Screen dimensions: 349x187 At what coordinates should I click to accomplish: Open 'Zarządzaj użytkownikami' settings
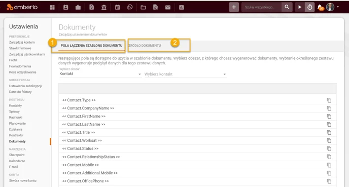[27, 54]
